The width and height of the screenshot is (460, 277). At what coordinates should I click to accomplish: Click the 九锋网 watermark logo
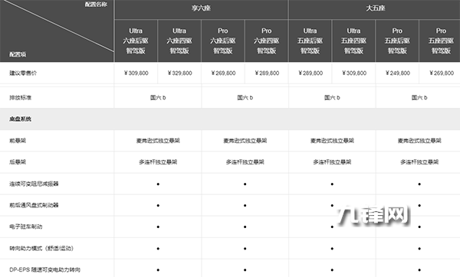click(373, 216)
